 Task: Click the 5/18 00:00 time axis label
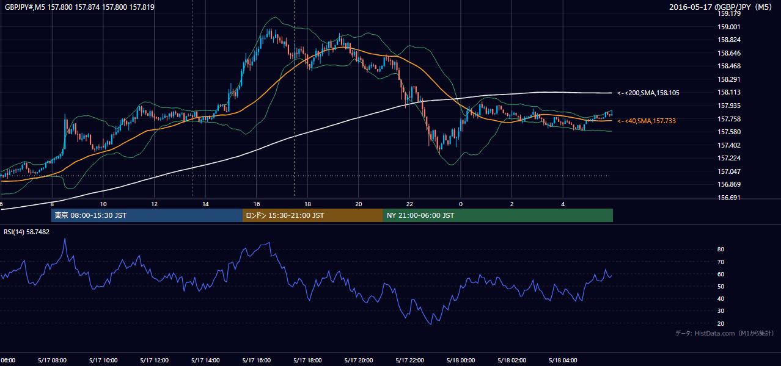461,360
